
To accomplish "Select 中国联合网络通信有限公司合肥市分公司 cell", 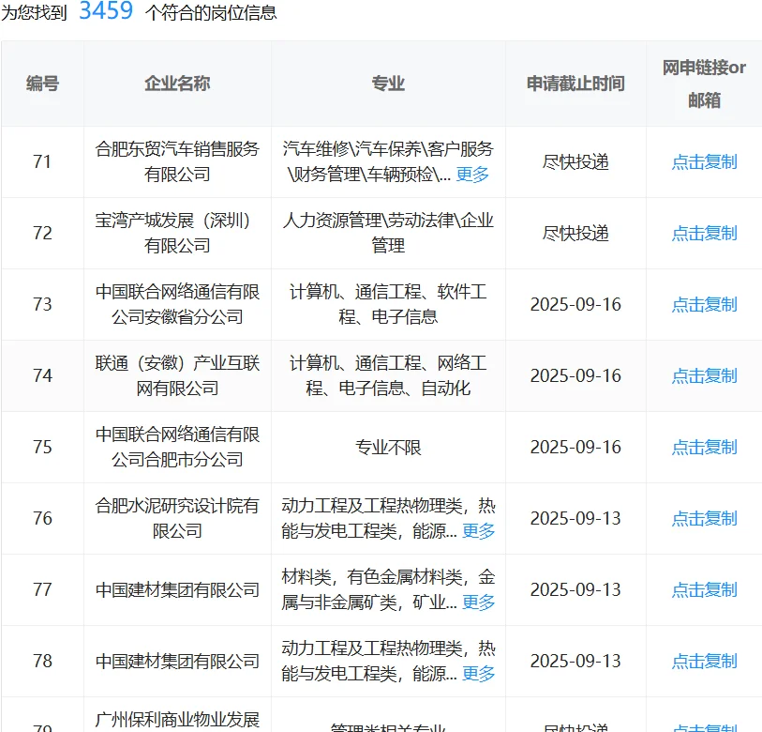I will [x=177, y=447].
